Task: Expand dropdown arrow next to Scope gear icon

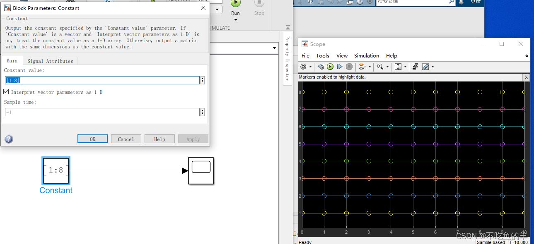Action: click(x=310, y=67)
